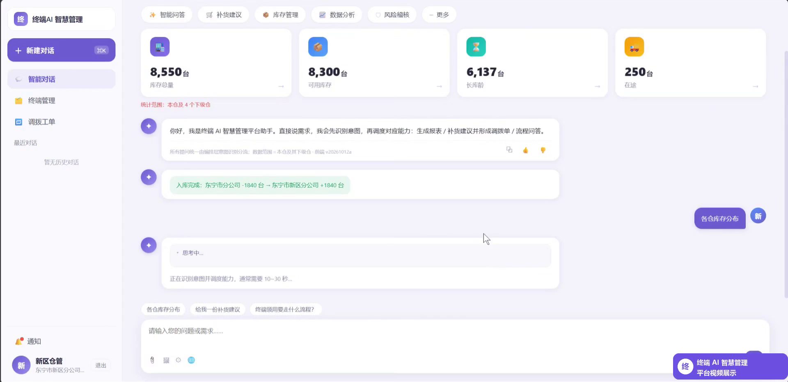This screenshot has height=382, width=788.
Task: Switch to 补货建议 tab
Action: (224, 15)
